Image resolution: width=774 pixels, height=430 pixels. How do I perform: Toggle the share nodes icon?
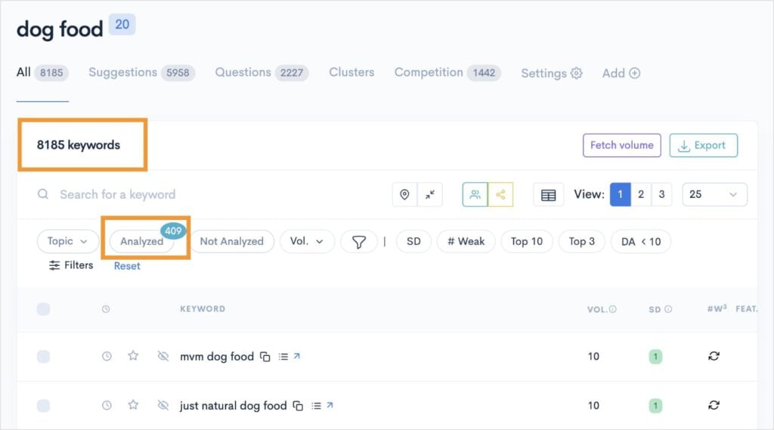pyautogui.click(x=500, y=194)
